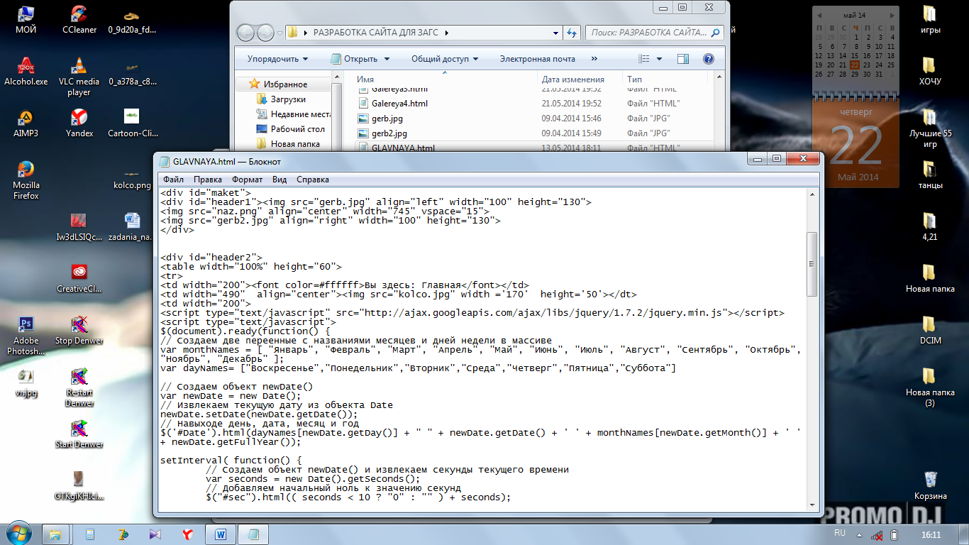Open CreativeCloud desktop shortcut
The width and height of the screenshot is (969, 545).
[x=79, y=279]
